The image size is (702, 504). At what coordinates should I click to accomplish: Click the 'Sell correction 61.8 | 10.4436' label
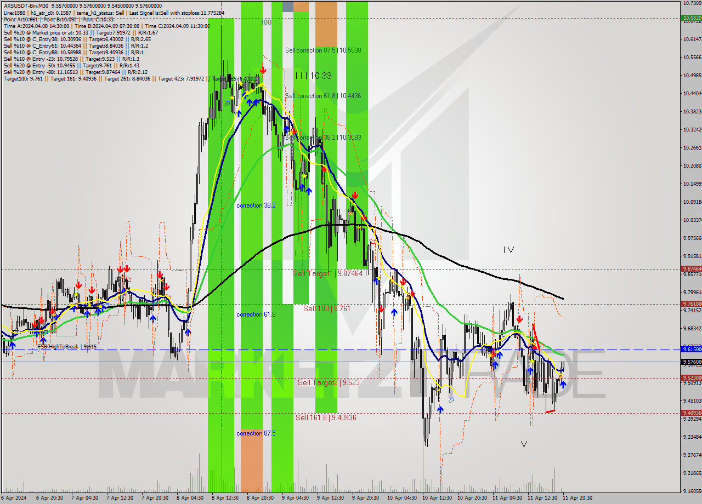pos(323,96)
